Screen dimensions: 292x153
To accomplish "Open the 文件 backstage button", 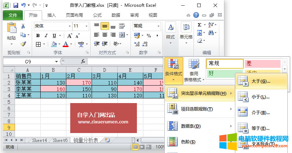I will [x=13, y=15].
